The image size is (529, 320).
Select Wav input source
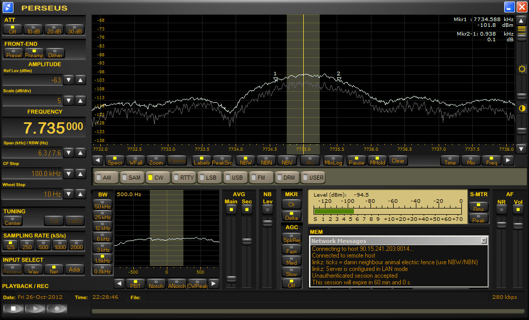click(33, 269)
